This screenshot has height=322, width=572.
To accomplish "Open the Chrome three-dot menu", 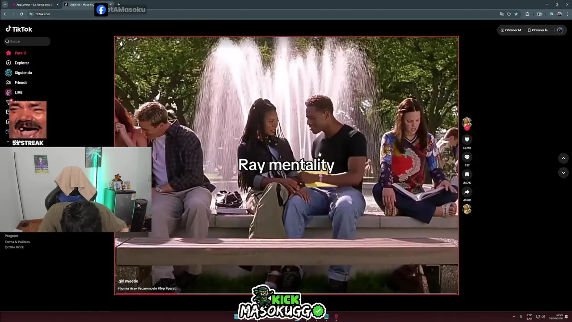I will (567, 14).
